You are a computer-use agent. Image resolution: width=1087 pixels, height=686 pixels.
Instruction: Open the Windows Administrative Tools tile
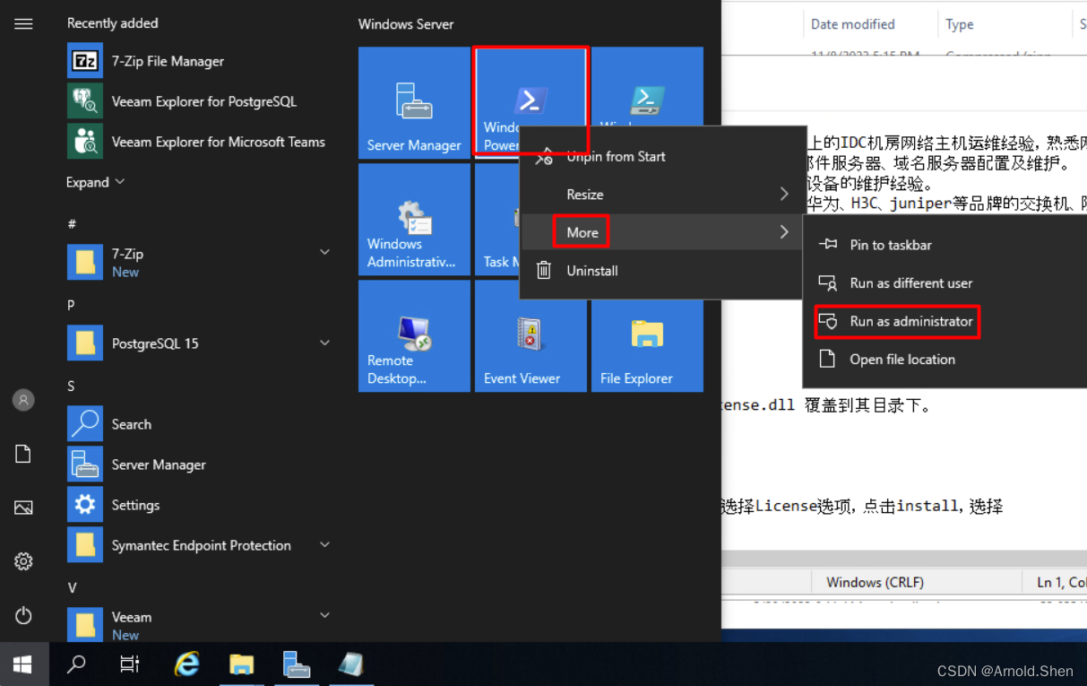click(x=414, y=220)
